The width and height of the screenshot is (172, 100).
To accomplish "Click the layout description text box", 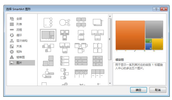I will pyautogui.click(x=139, y=74).
